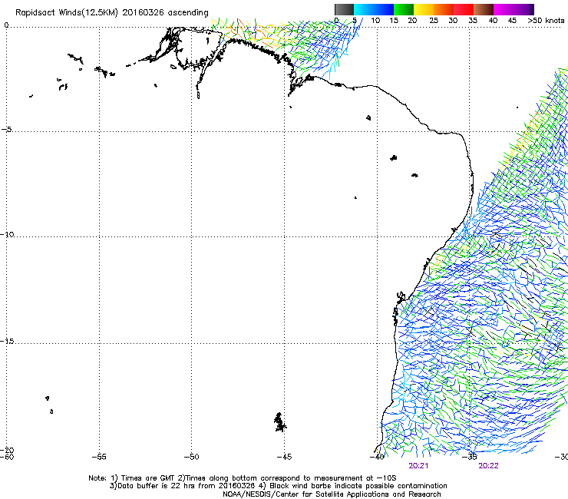The width and height of the screenshot is (568, 499).
Task: Click the purple 20:22 swath time label
Action: point(488,466)
